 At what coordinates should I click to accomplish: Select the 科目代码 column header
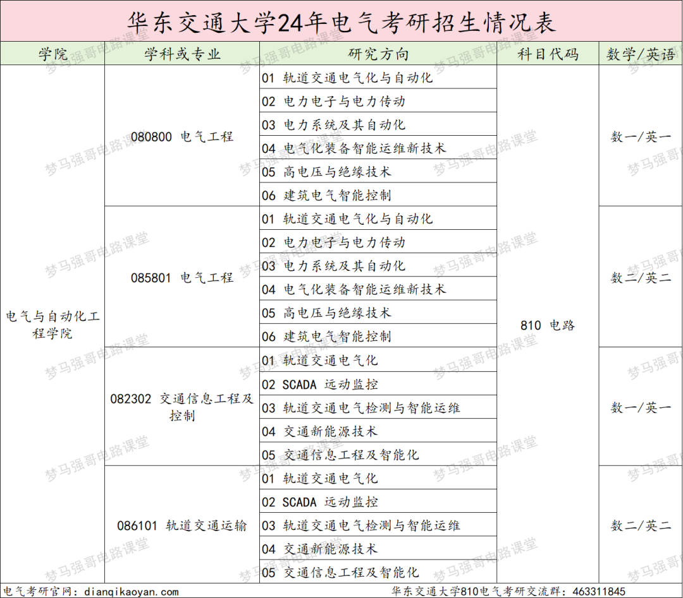(x=546, y=54)
